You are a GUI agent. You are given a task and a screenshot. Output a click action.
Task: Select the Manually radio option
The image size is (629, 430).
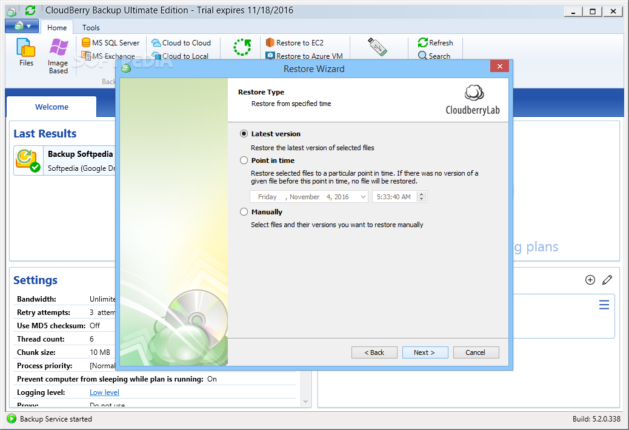pyautogui.click(x=244, y=211)
